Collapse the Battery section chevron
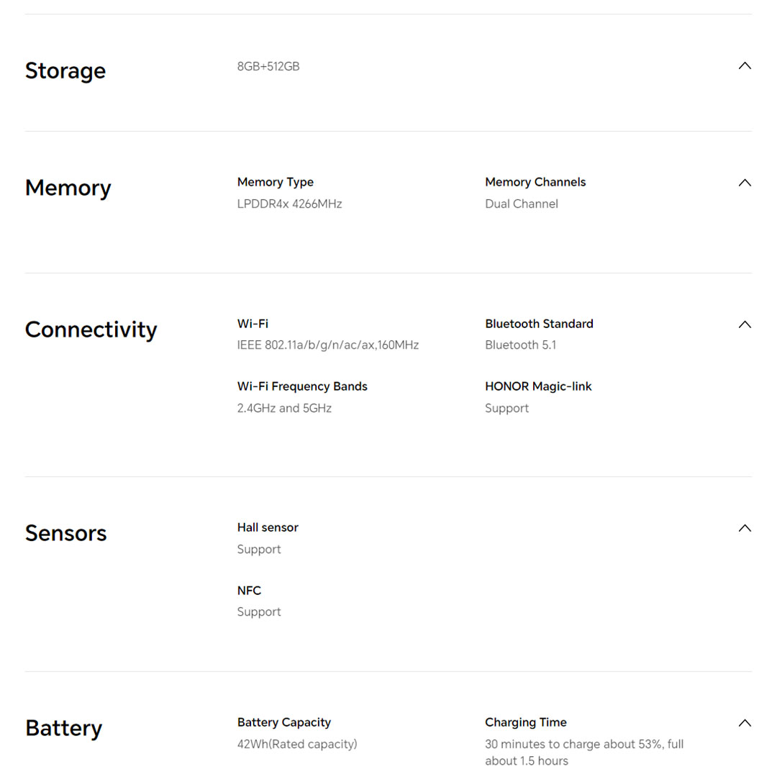The image size is (777, 777). click(745, 723)
